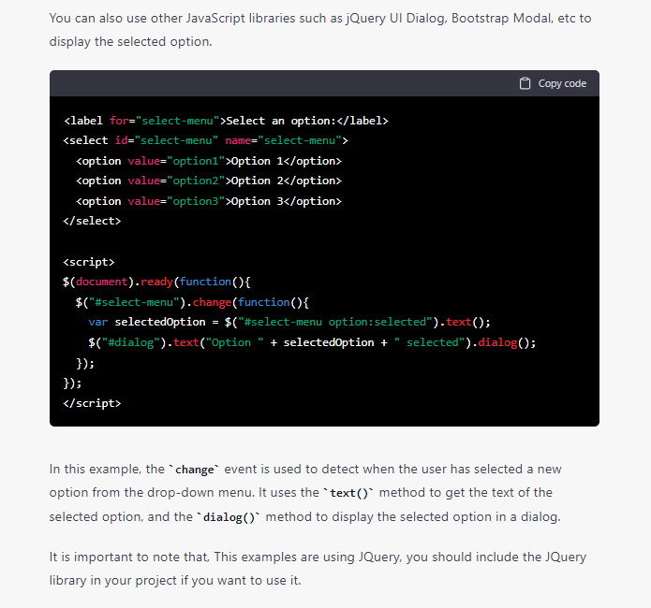651x608 pixels.
Task: Click the 'var selectedOption' code line
Action: [289, 323]
